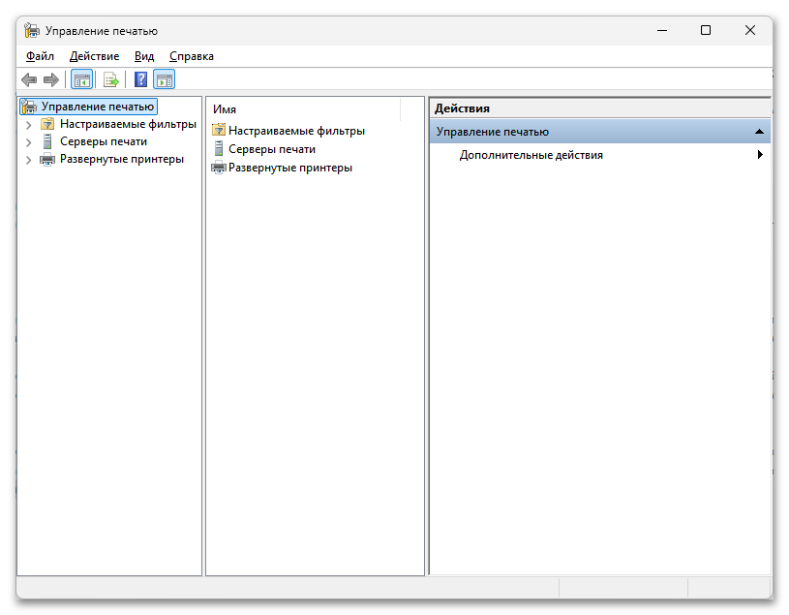
Task: Open the Справка menu
Action: point(192,56)
